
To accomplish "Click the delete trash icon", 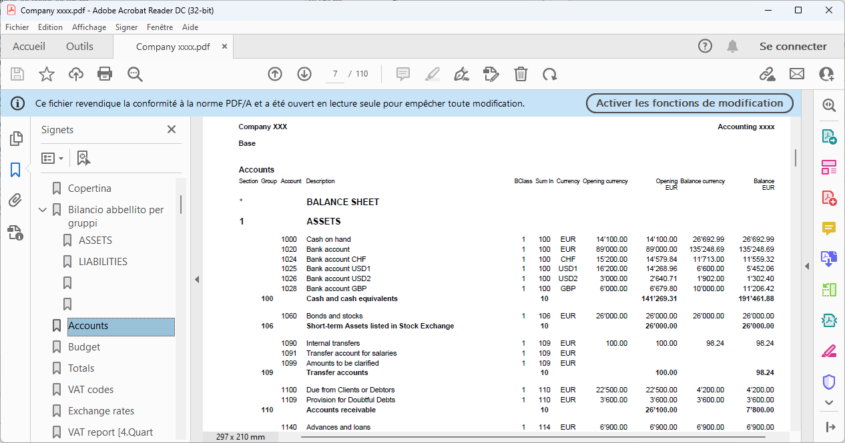I will (x=521, y=74).
